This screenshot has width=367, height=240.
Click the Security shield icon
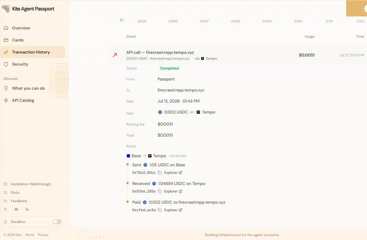pyautogui.click(x=6, y=64)
